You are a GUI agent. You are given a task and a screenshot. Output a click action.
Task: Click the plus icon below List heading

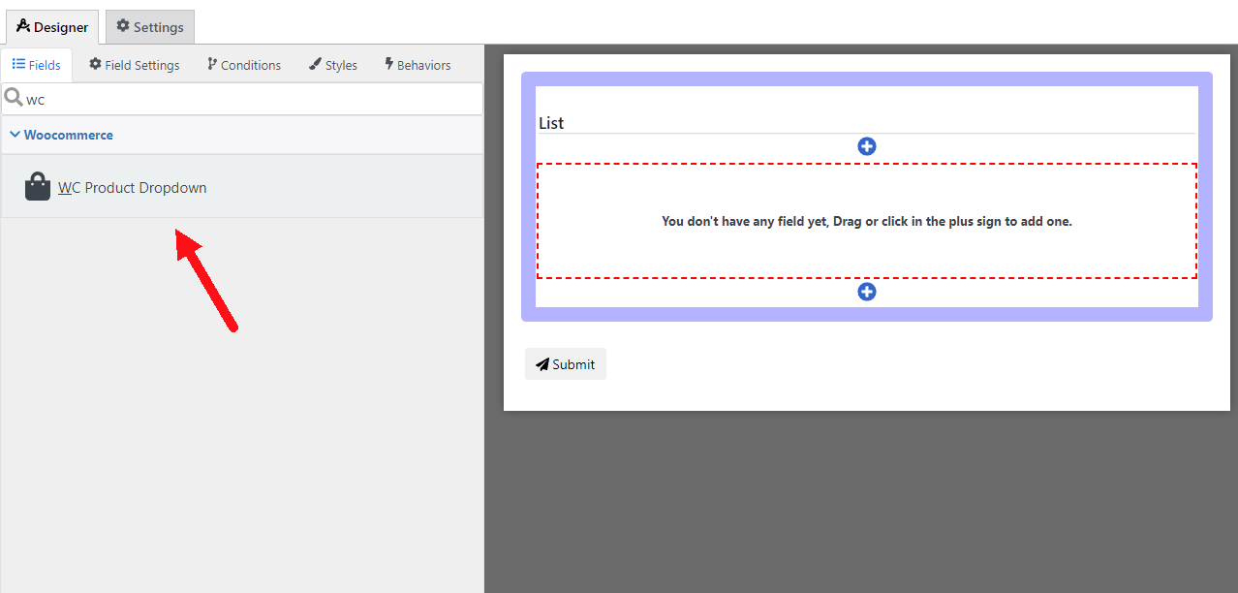[867, 146]
